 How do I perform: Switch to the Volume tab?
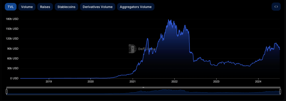[27, 7]
